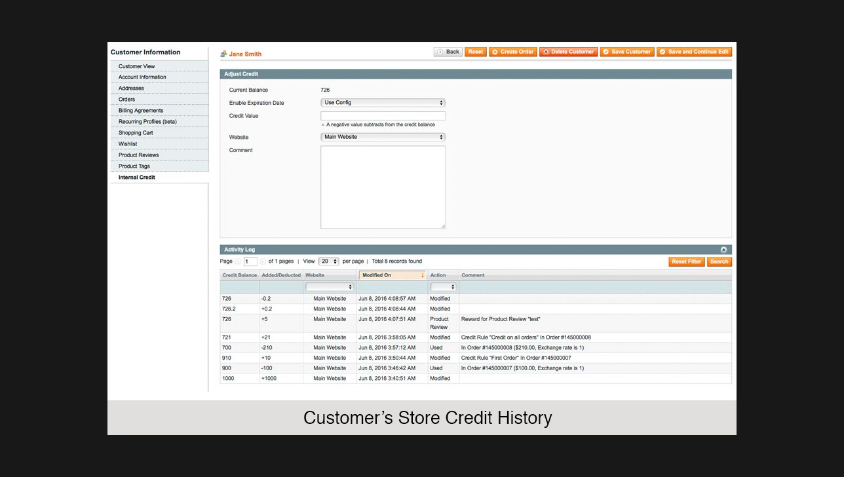Click the previous page arrow in Activity Log

tap(239, 261)
